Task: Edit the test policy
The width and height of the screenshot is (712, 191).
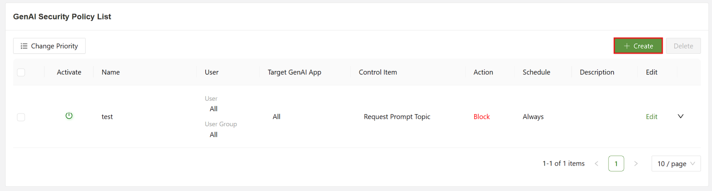Action: (651, 117)
